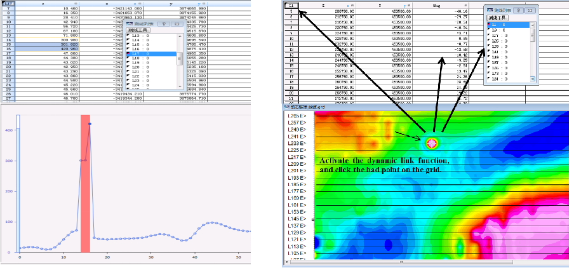The height and width of the screenshot is (270, 574).
Task: Select row header 27 in left table
Action: (x=8, y=98)
